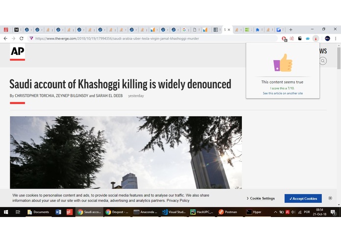The width and height of the screenshot is (341, 242).
Task: Open the Windows notification center
Action: coord(333,212)
